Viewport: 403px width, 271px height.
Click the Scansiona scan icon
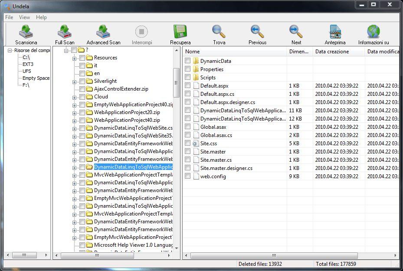pos(26,33)
